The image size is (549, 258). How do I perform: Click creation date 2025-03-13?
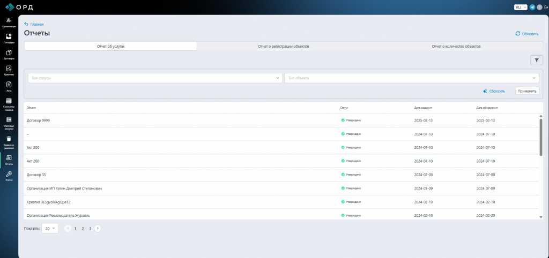point(424,120)
